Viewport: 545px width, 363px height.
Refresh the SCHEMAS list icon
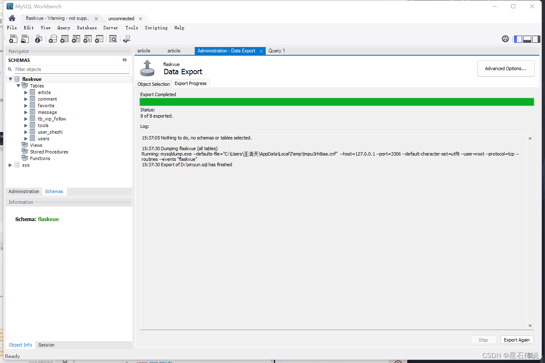pos(125,60)
